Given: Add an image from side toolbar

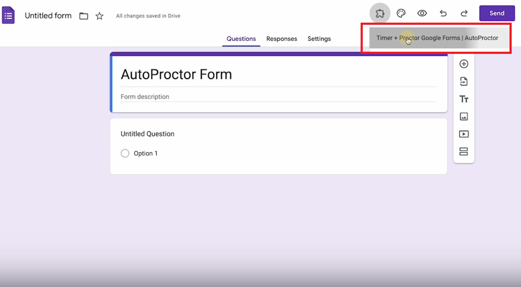Looking at the screenshot, I should pos(464,116).
